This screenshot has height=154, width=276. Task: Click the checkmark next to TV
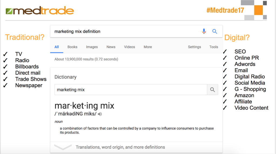tap(5, 54)
